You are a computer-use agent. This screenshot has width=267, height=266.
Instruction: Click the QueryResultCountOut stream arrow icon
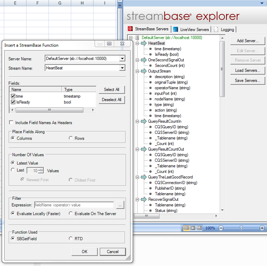pos(144,149)
